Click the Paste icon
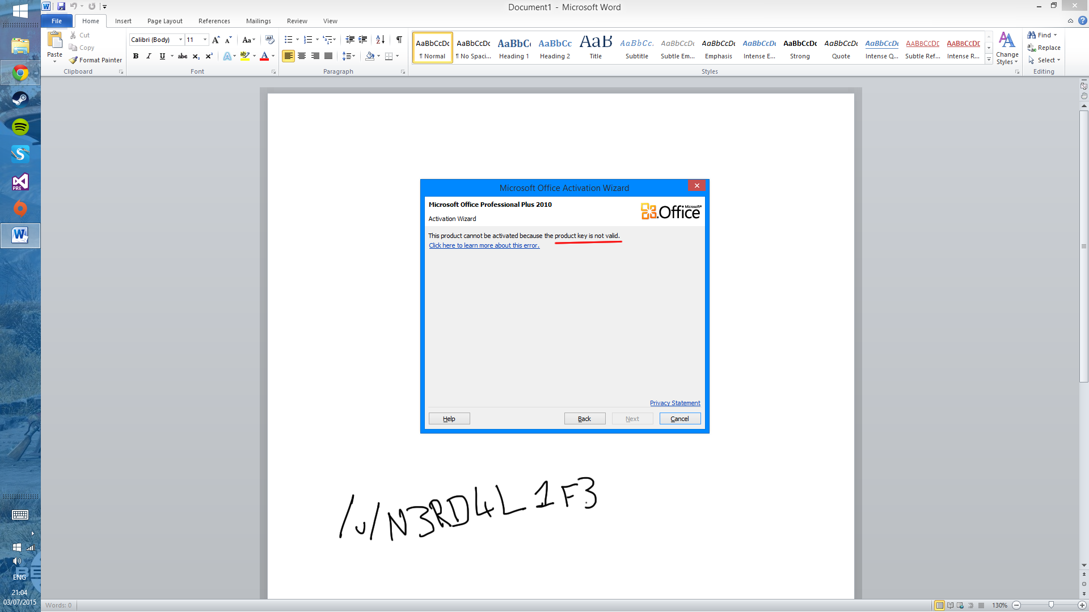Image resolution: width=1089 pixels, height=612 pixels. [x=55, y=40]
